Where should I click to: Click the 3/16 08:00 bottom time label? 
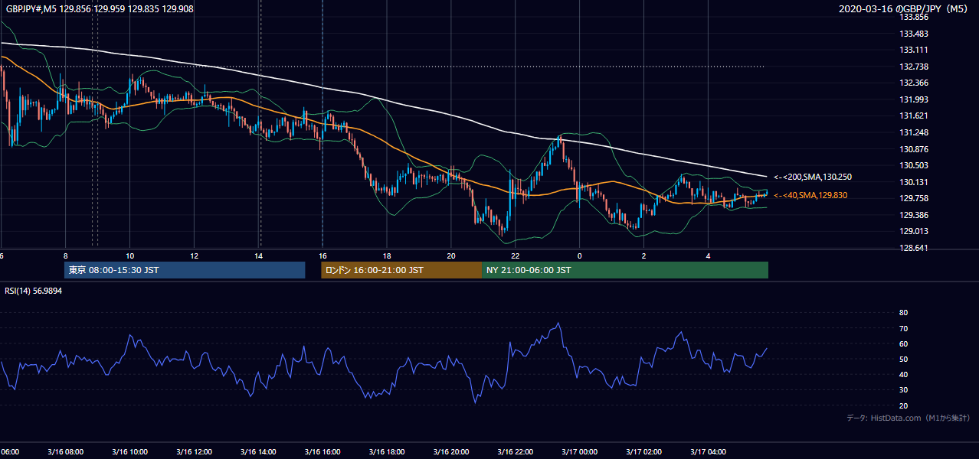65,451
